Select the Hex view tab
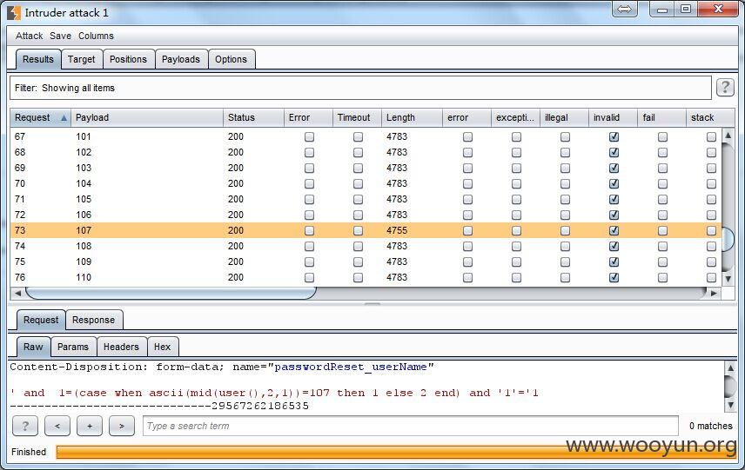This screenshot has width=745, height=470. [x=163, y=347]
